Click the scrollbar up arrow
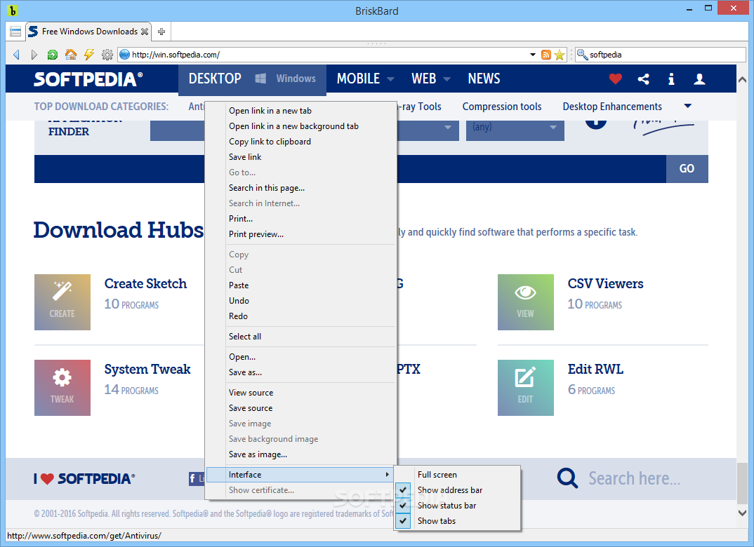This screenshot has width=754, height=547. pos(743,80)
